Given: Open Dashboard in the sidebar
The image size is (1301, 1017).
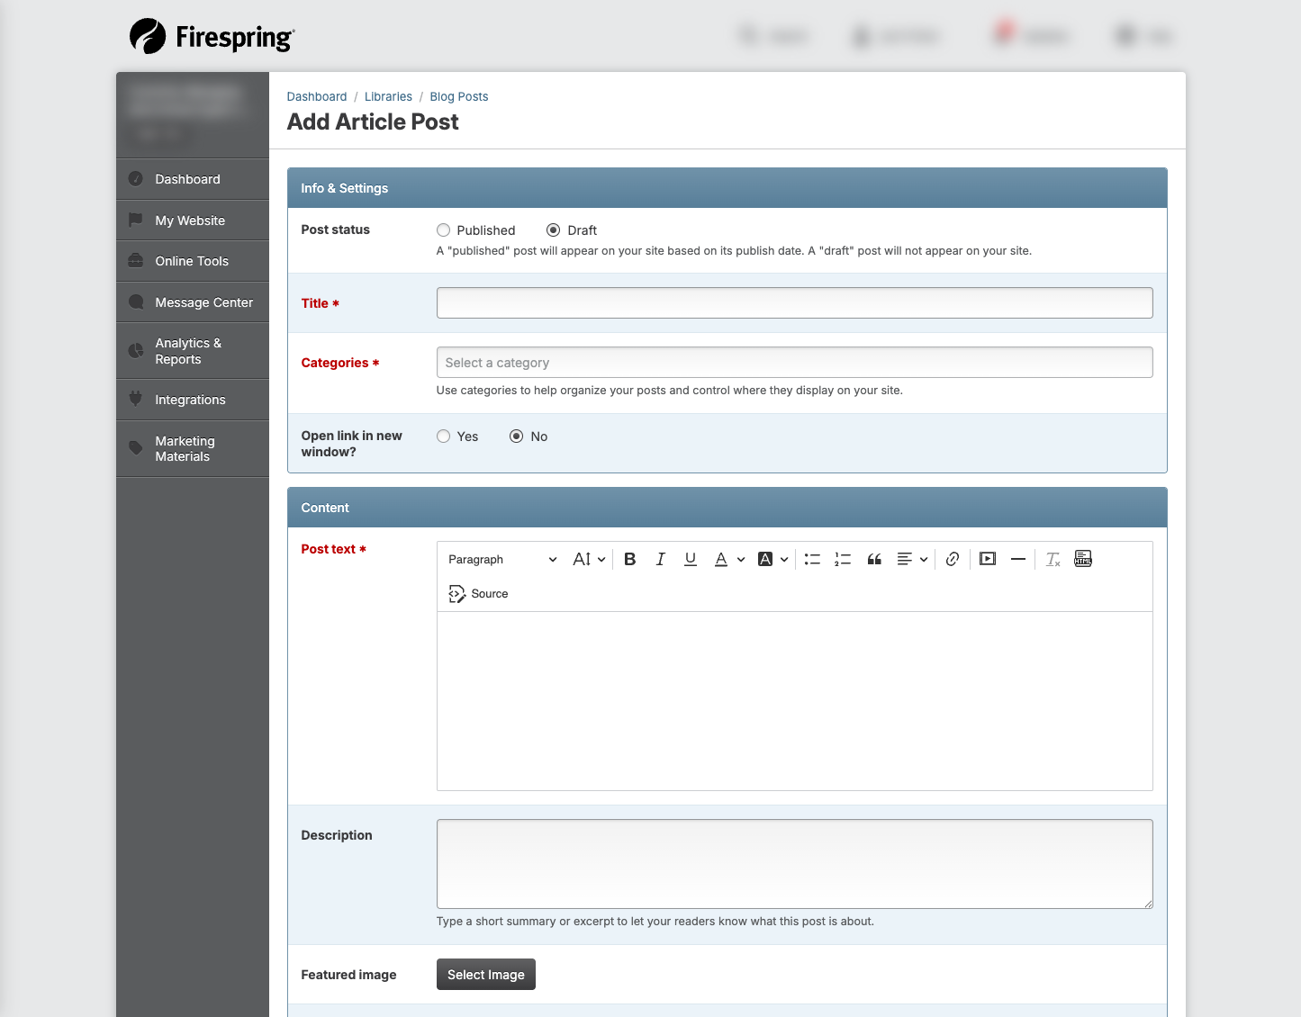Looking at the screenshot, I should [193, 179].
